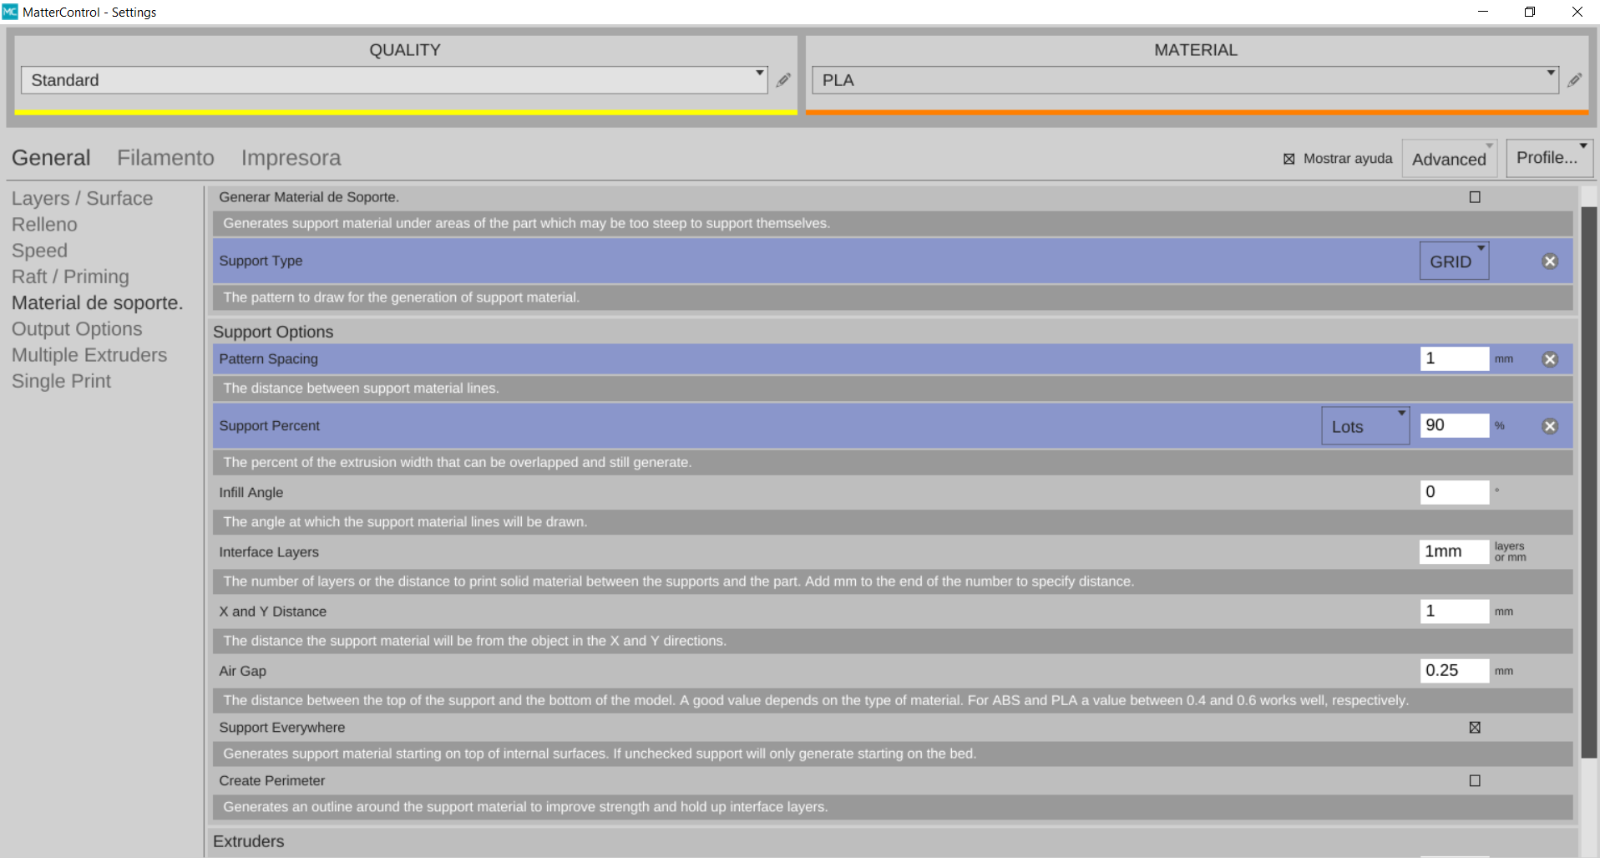Expand the GRID support type dropdown
This screenshot has height=858, width=1600.
click(1454, 261)
